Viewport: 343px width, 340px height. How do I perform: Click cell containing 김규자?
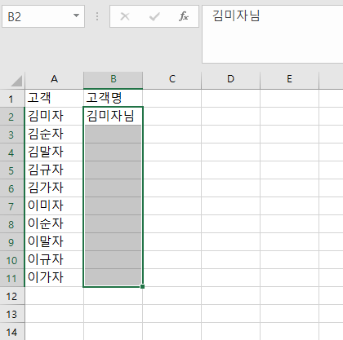coord(54,170)
